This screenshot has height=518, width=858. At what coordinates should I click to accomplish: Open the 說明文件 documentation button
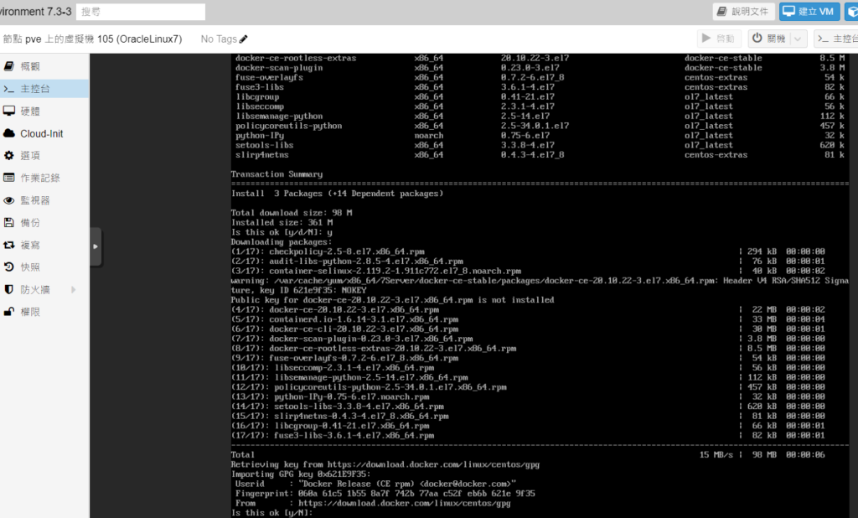click(x=743, y=12)
